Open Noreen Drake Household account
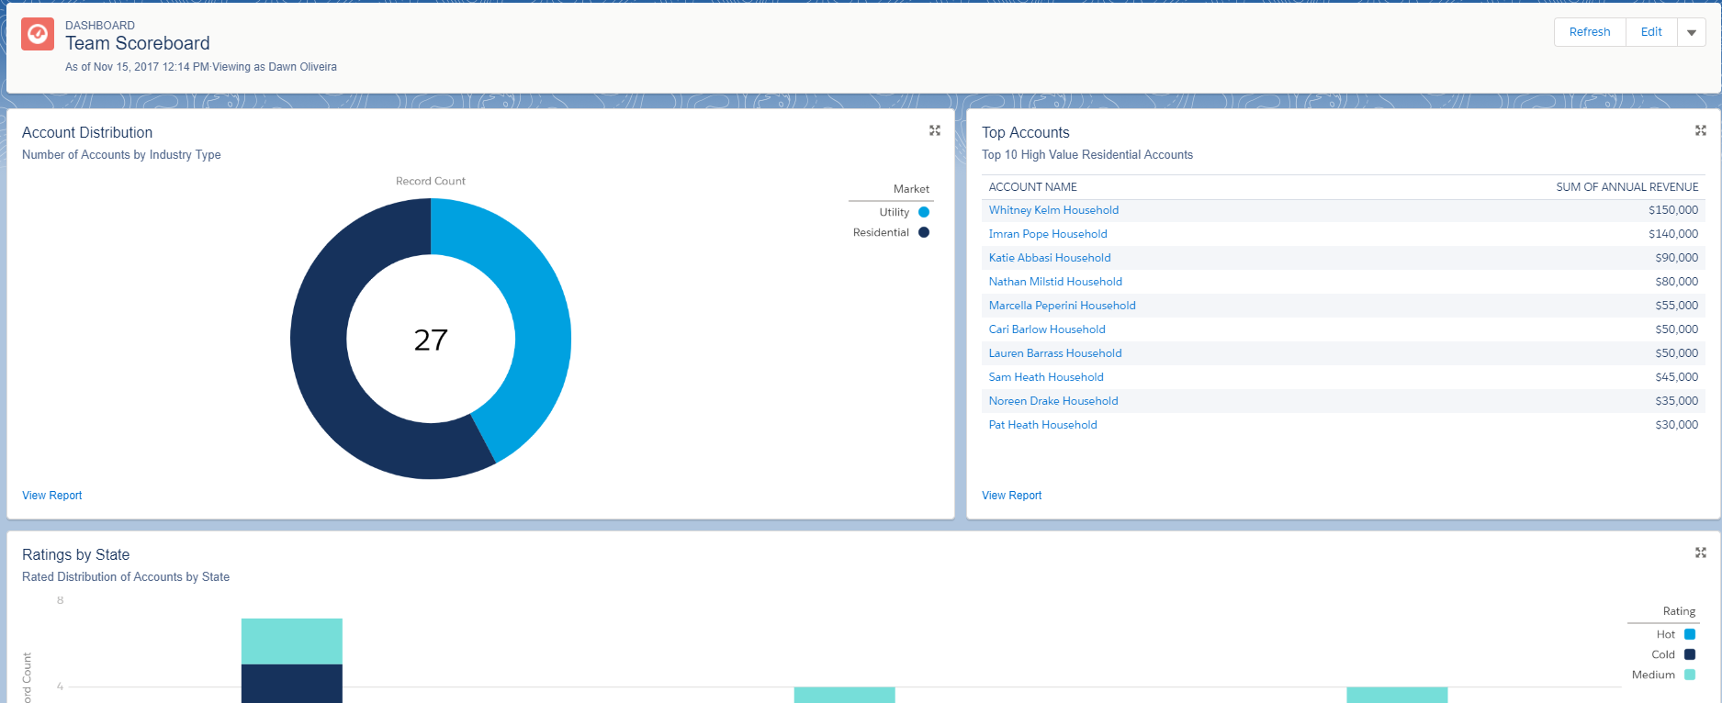 pos(1053,401)
